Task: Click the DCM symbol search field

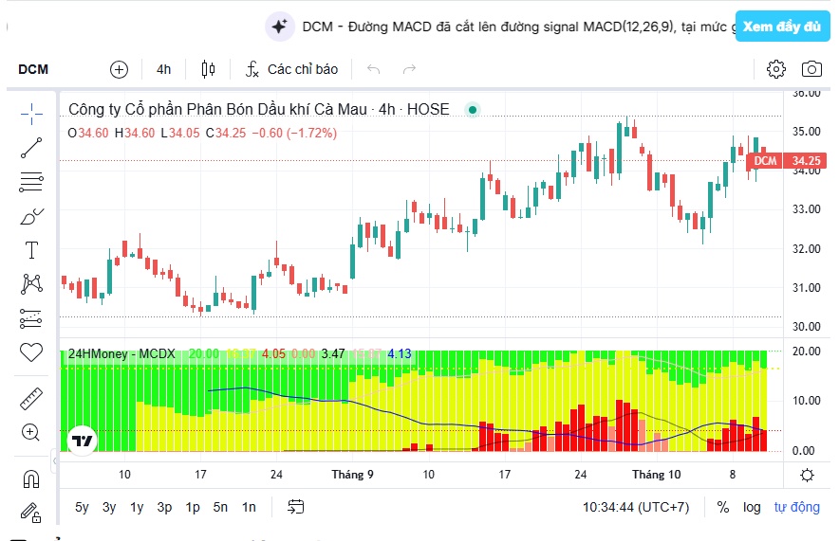Action: pos(33,69)
